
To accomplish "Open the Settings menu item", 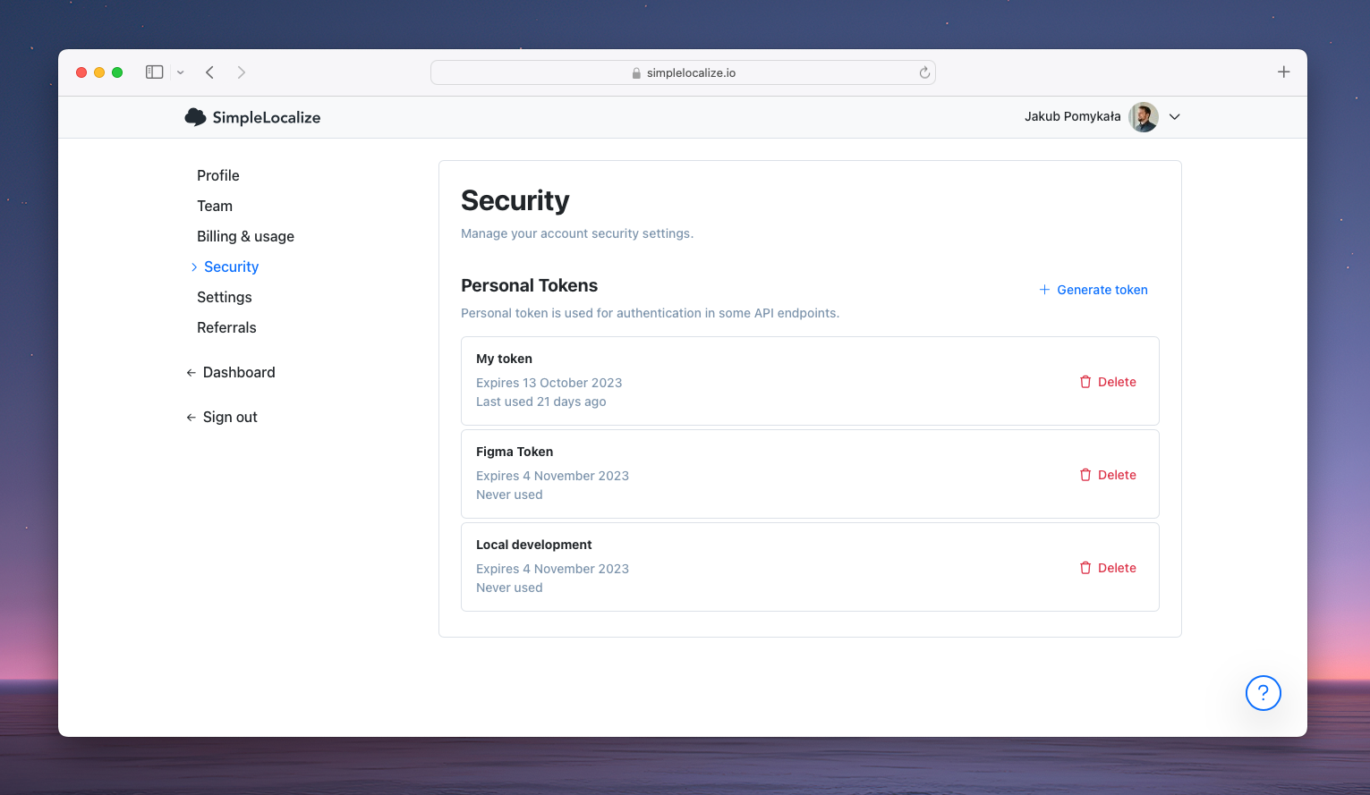I will pyautogui.click(x=225, y=297).
